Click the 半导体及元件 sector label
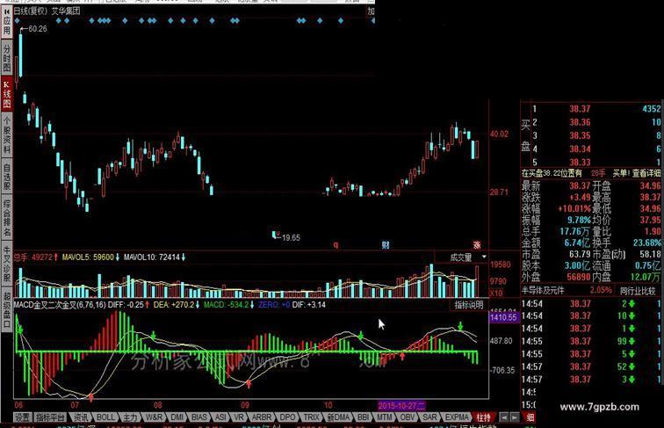 pyautogui.click(x=543, y=291)
